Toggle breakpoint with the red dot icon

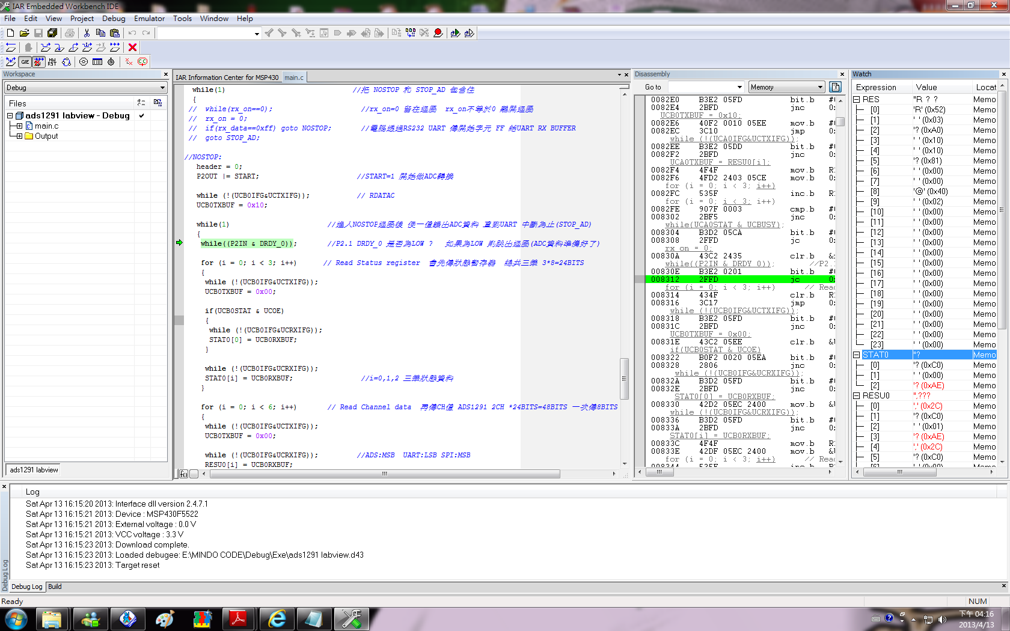coord(438,33)
